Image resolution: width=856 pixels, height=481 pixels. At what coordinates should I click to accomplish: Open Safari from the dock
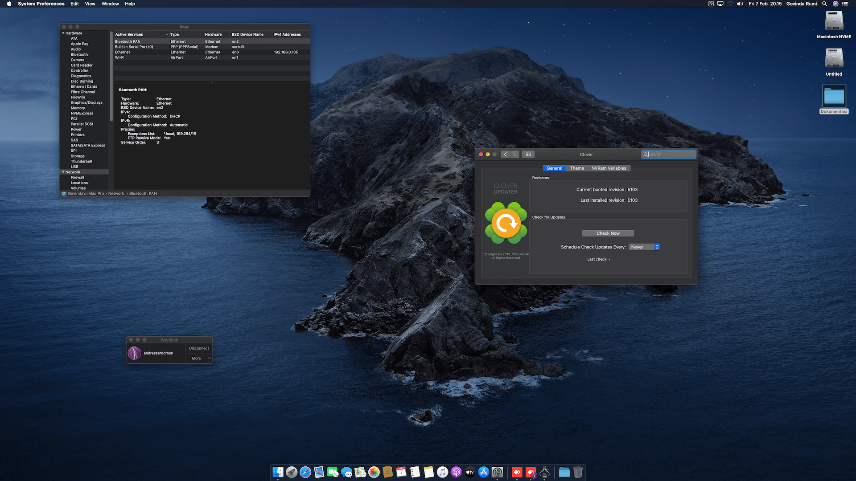click(x=305, y=472)
